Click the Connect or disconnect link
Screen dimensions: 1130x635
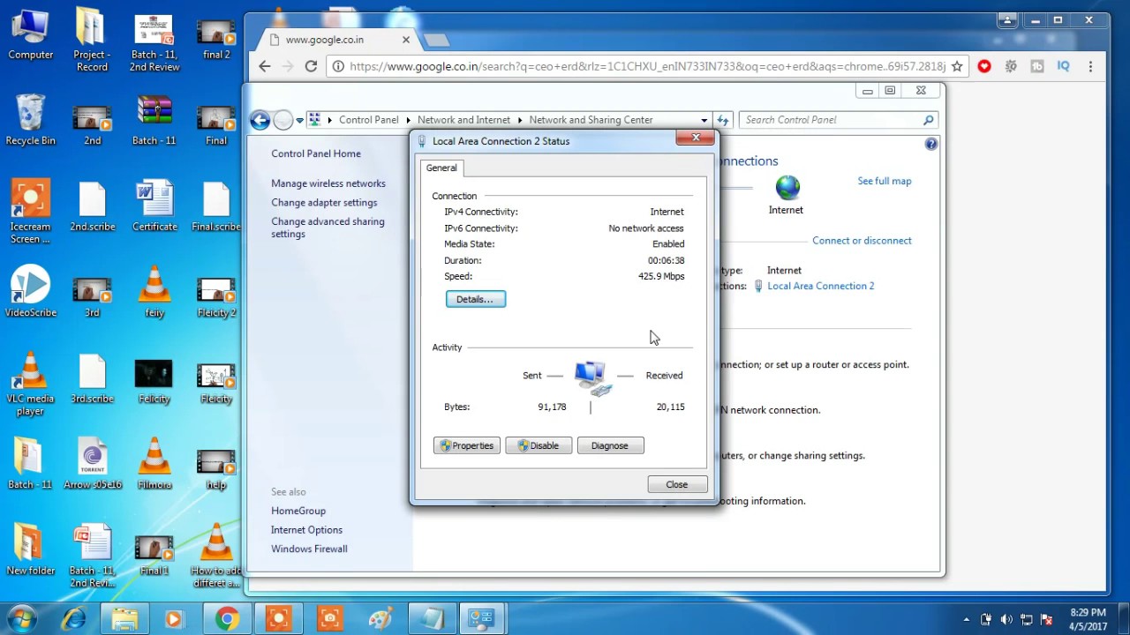tap(862, 240)
